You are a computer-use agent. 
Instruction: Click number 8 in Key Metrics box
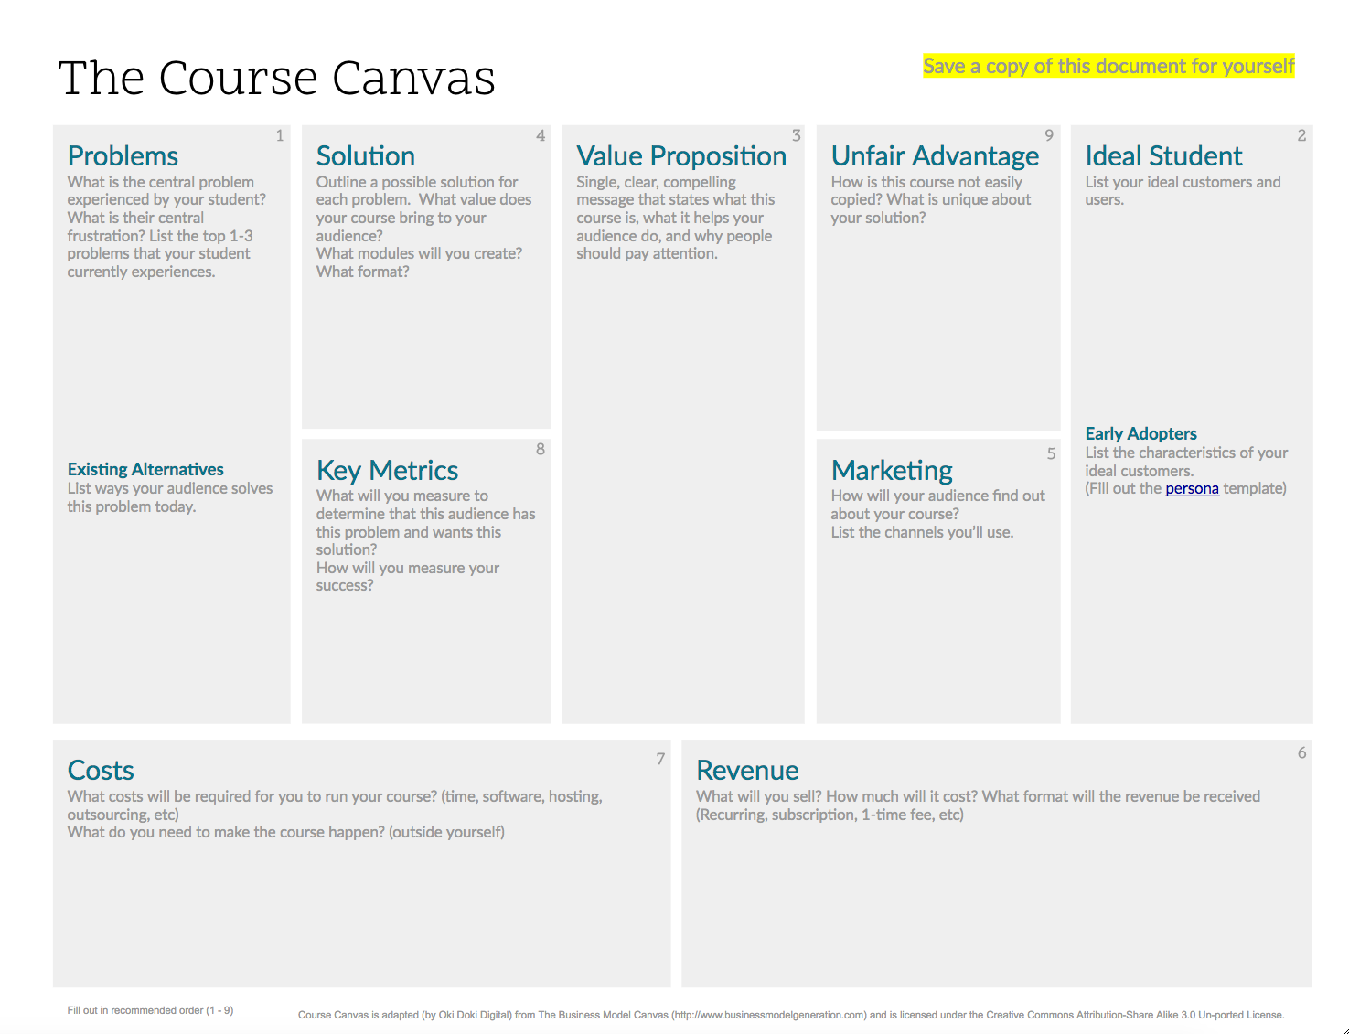click(x=541, y=449)
